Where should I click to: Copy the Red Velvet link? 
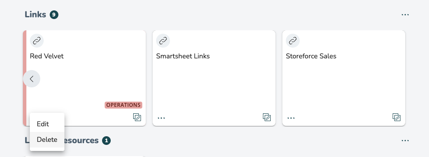(x=137, y=117)
